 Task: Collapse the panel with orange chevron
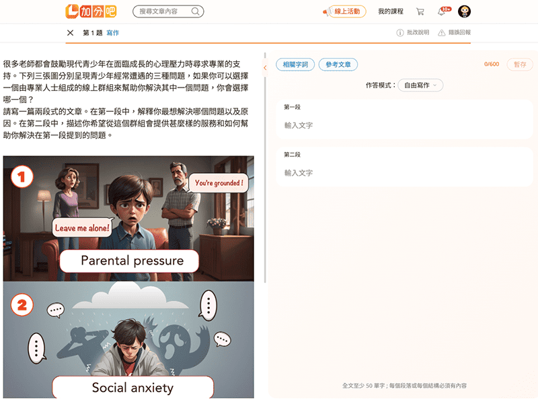click(x=266, y=67)
